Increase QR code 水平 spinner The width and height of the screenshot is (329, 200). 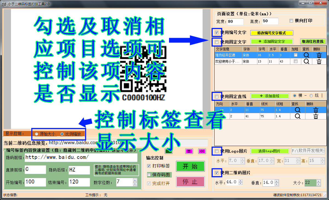[241, 181]
